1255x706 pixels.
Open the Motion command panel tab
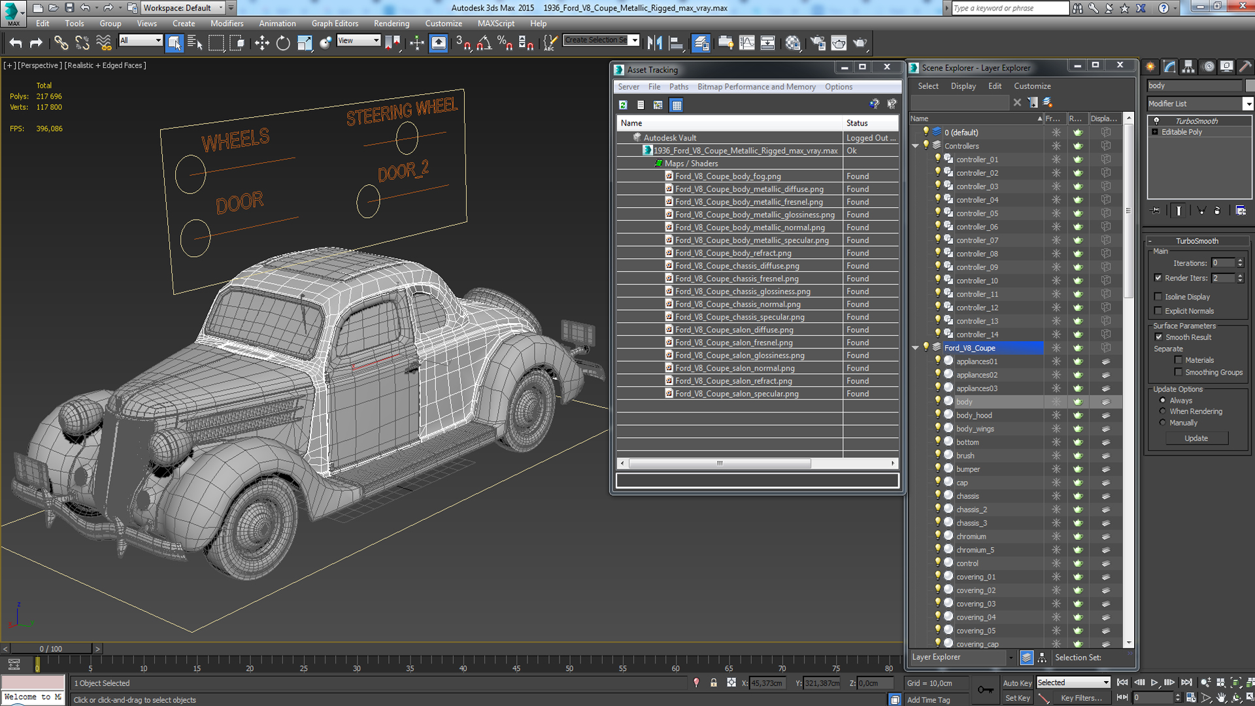(x=1208, y=67)
